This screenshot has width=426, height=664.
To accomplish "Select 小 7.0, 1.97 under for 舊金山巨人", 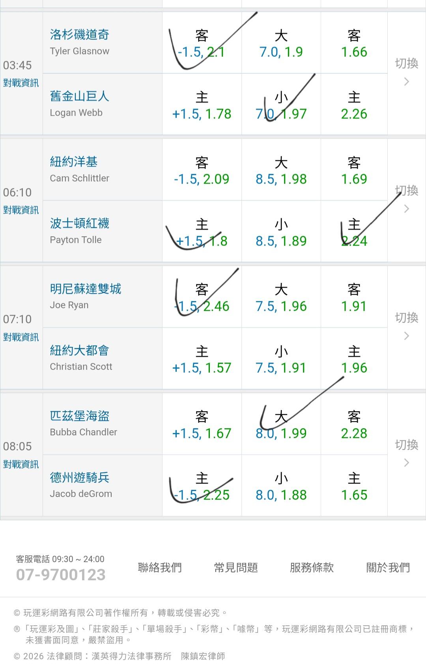I will [281, 105].
